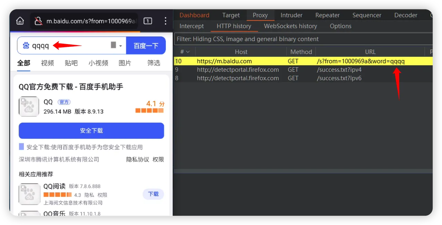Click the QQ app icon thumbnail

pos(29,106)
